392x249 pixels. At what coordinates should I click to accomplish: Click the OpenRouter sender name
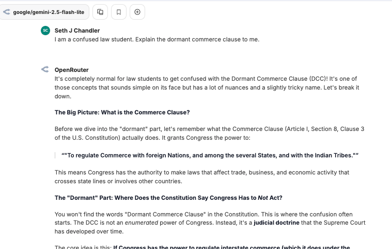(x=71, y=70)
